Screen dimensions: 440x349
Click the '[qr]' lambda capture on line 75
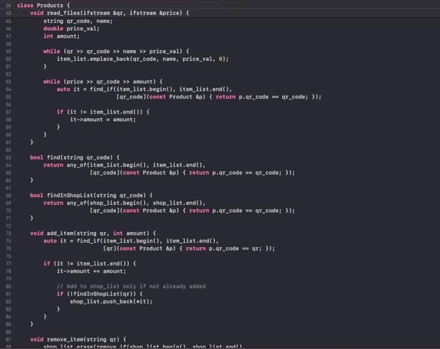coord(109,249)
